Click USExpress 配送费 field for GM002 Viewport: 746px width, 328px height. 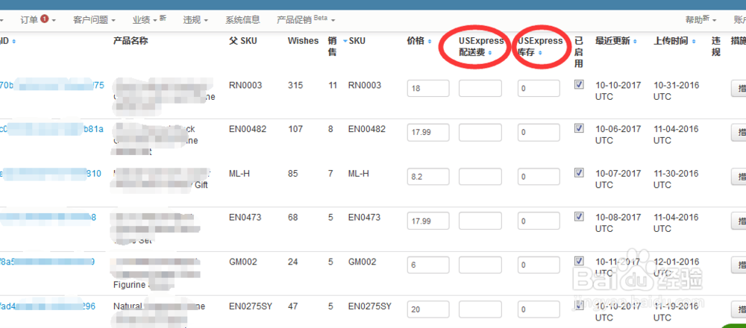click(480, 265)
